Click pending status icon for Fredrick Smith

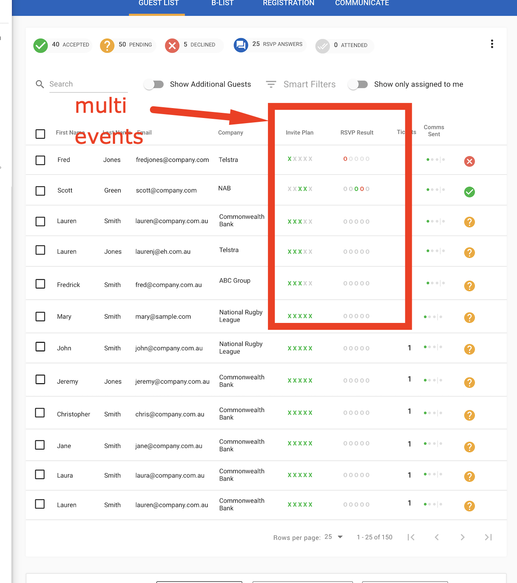470,286
